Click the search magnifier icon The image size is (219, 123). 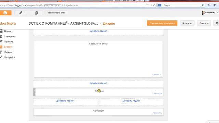pyautogui.click(x=203, y=5)
